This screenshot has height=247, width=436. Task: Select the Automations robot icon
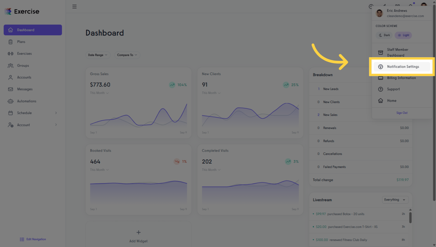point(11,101)
